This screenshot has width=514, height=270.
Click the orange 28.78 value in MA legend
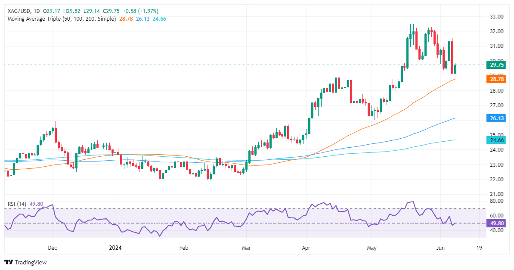pyautogui.click(x=125, y=19)
